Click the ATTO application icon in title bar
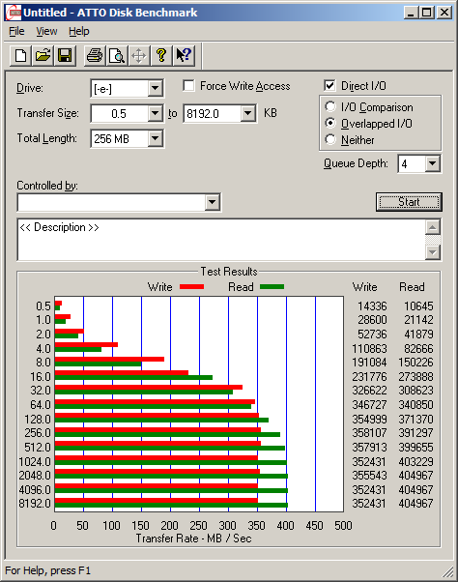Screen dimensions: 458x582 14,13
